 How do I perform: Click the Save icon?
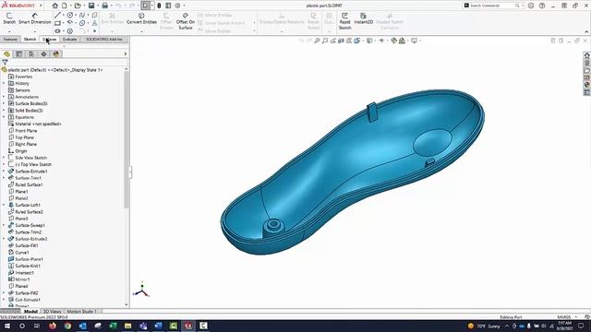tap(91, 6)
